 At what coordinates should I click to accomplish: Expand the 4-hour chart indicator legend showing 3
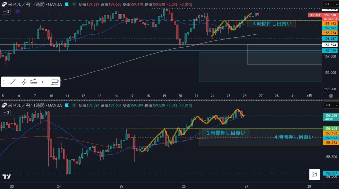pos(6,12)
